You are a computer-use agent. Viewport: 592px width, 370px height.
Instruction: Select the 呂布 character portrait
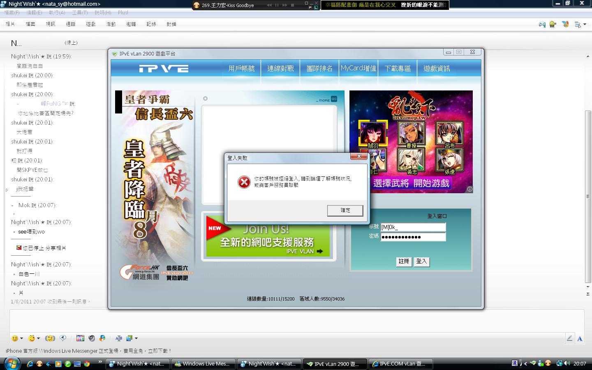tap(449, 134)
